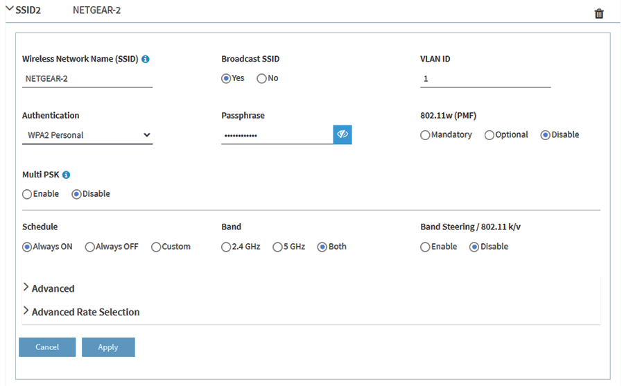Select Custom schedule option
624x386 pixels.
point(156,247)
